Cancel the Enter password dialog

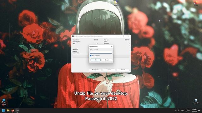(107, 60)
